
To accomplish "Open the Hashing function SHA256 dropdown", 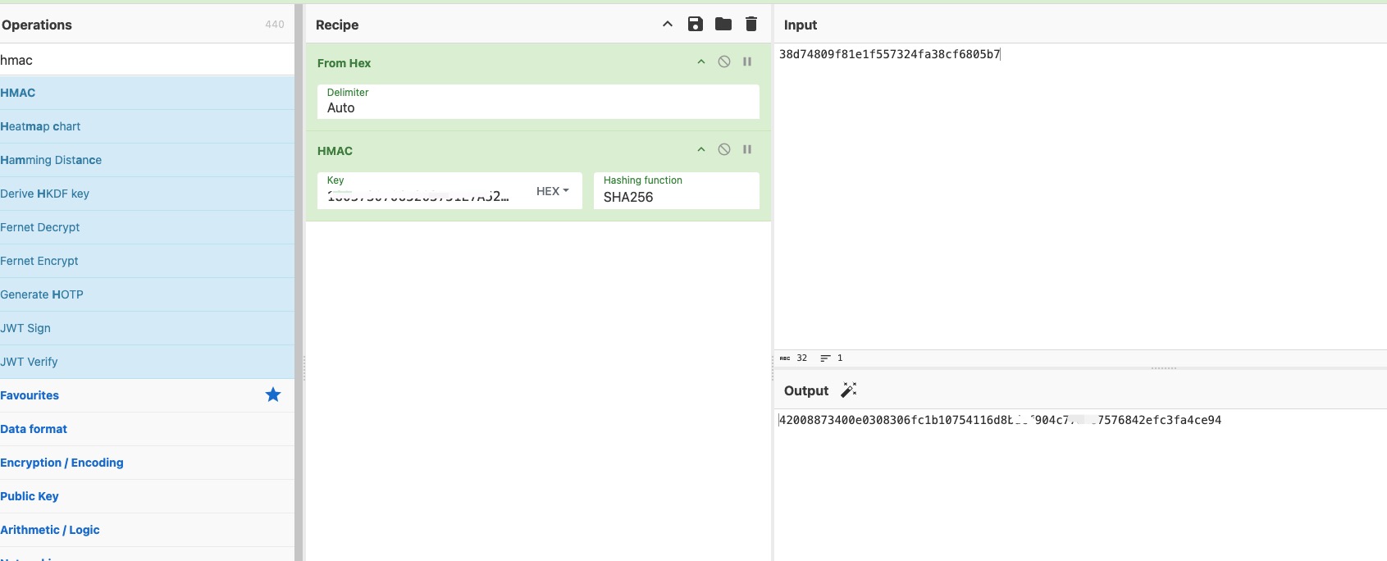I will coord(676,197).
